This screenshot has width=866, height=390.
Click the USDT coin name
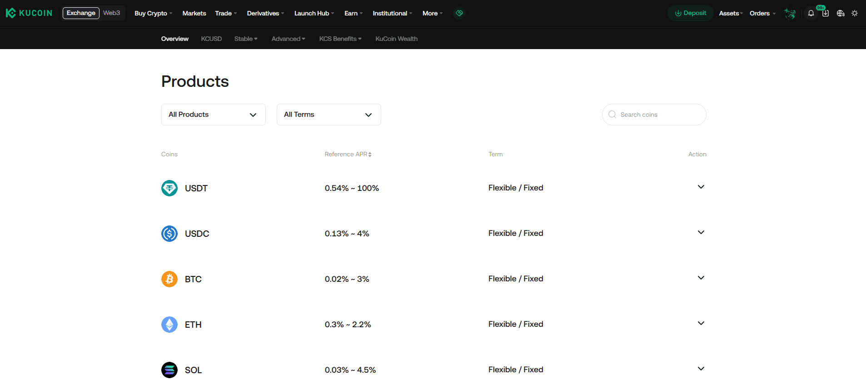pyautogui.click(x=196, y=188)
